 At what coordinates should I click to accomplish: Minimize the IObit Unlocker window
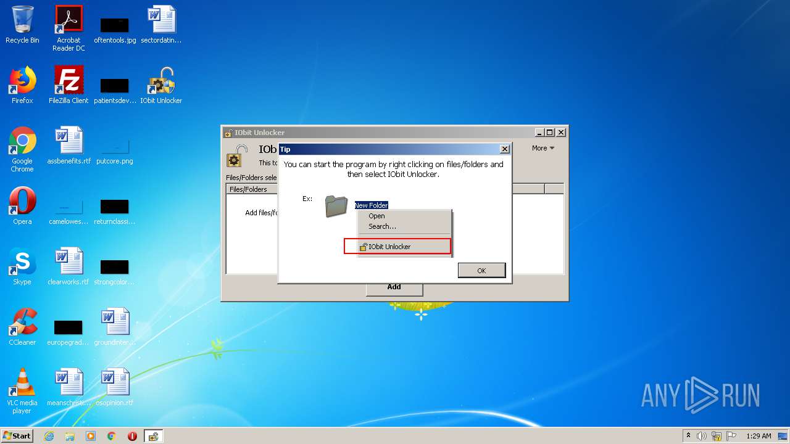(x=539, y=133)
